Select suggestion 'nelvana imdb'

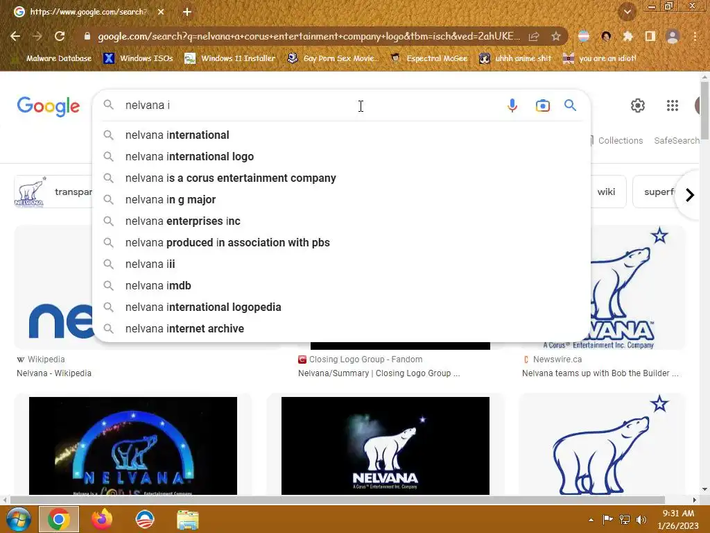tap(342, 285)
